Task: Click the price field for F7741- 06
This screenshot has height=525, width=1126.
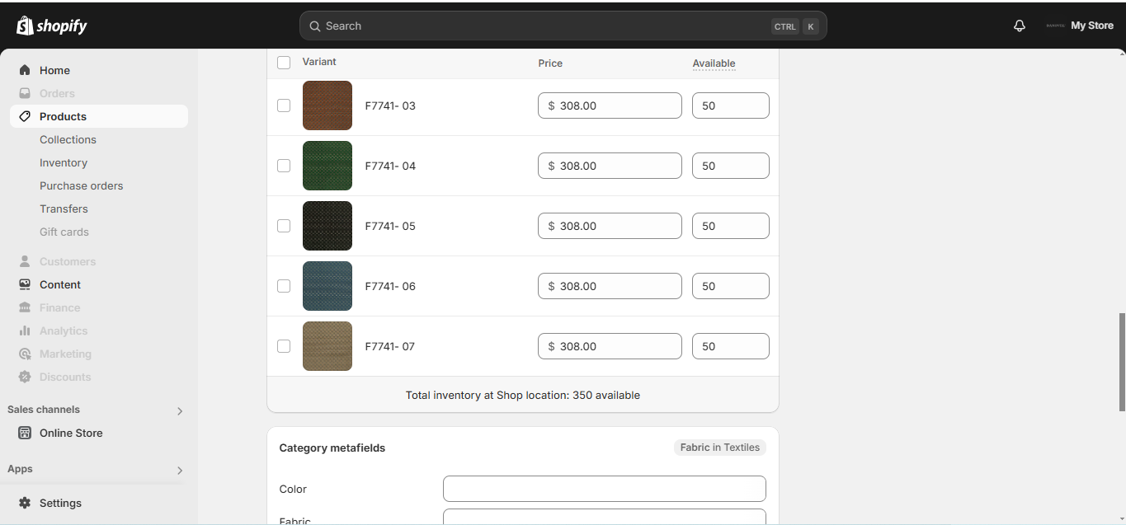Action: 610,286
